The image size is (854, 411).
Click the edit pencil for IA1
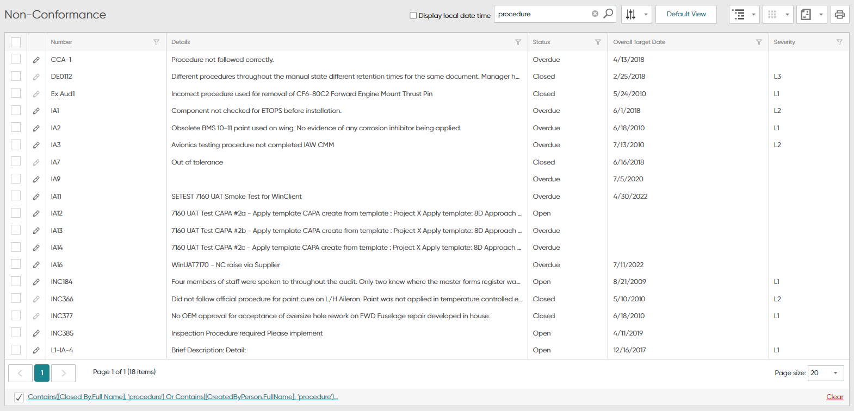tap(36, 111)
